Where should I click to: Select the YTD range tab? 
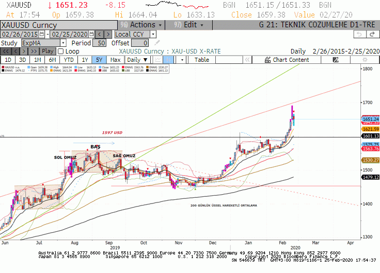(x=69, y=60)
